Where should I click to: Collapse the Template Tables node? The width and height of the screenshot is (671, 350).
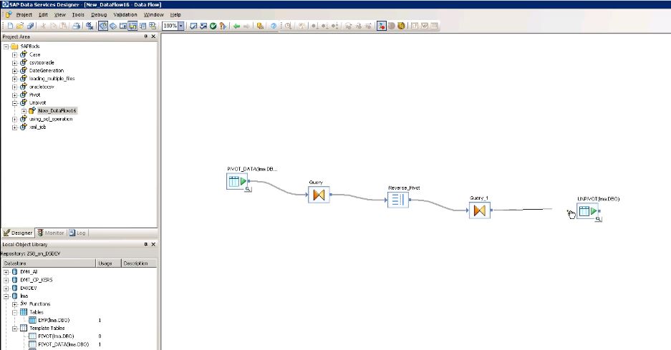(14, 329)
